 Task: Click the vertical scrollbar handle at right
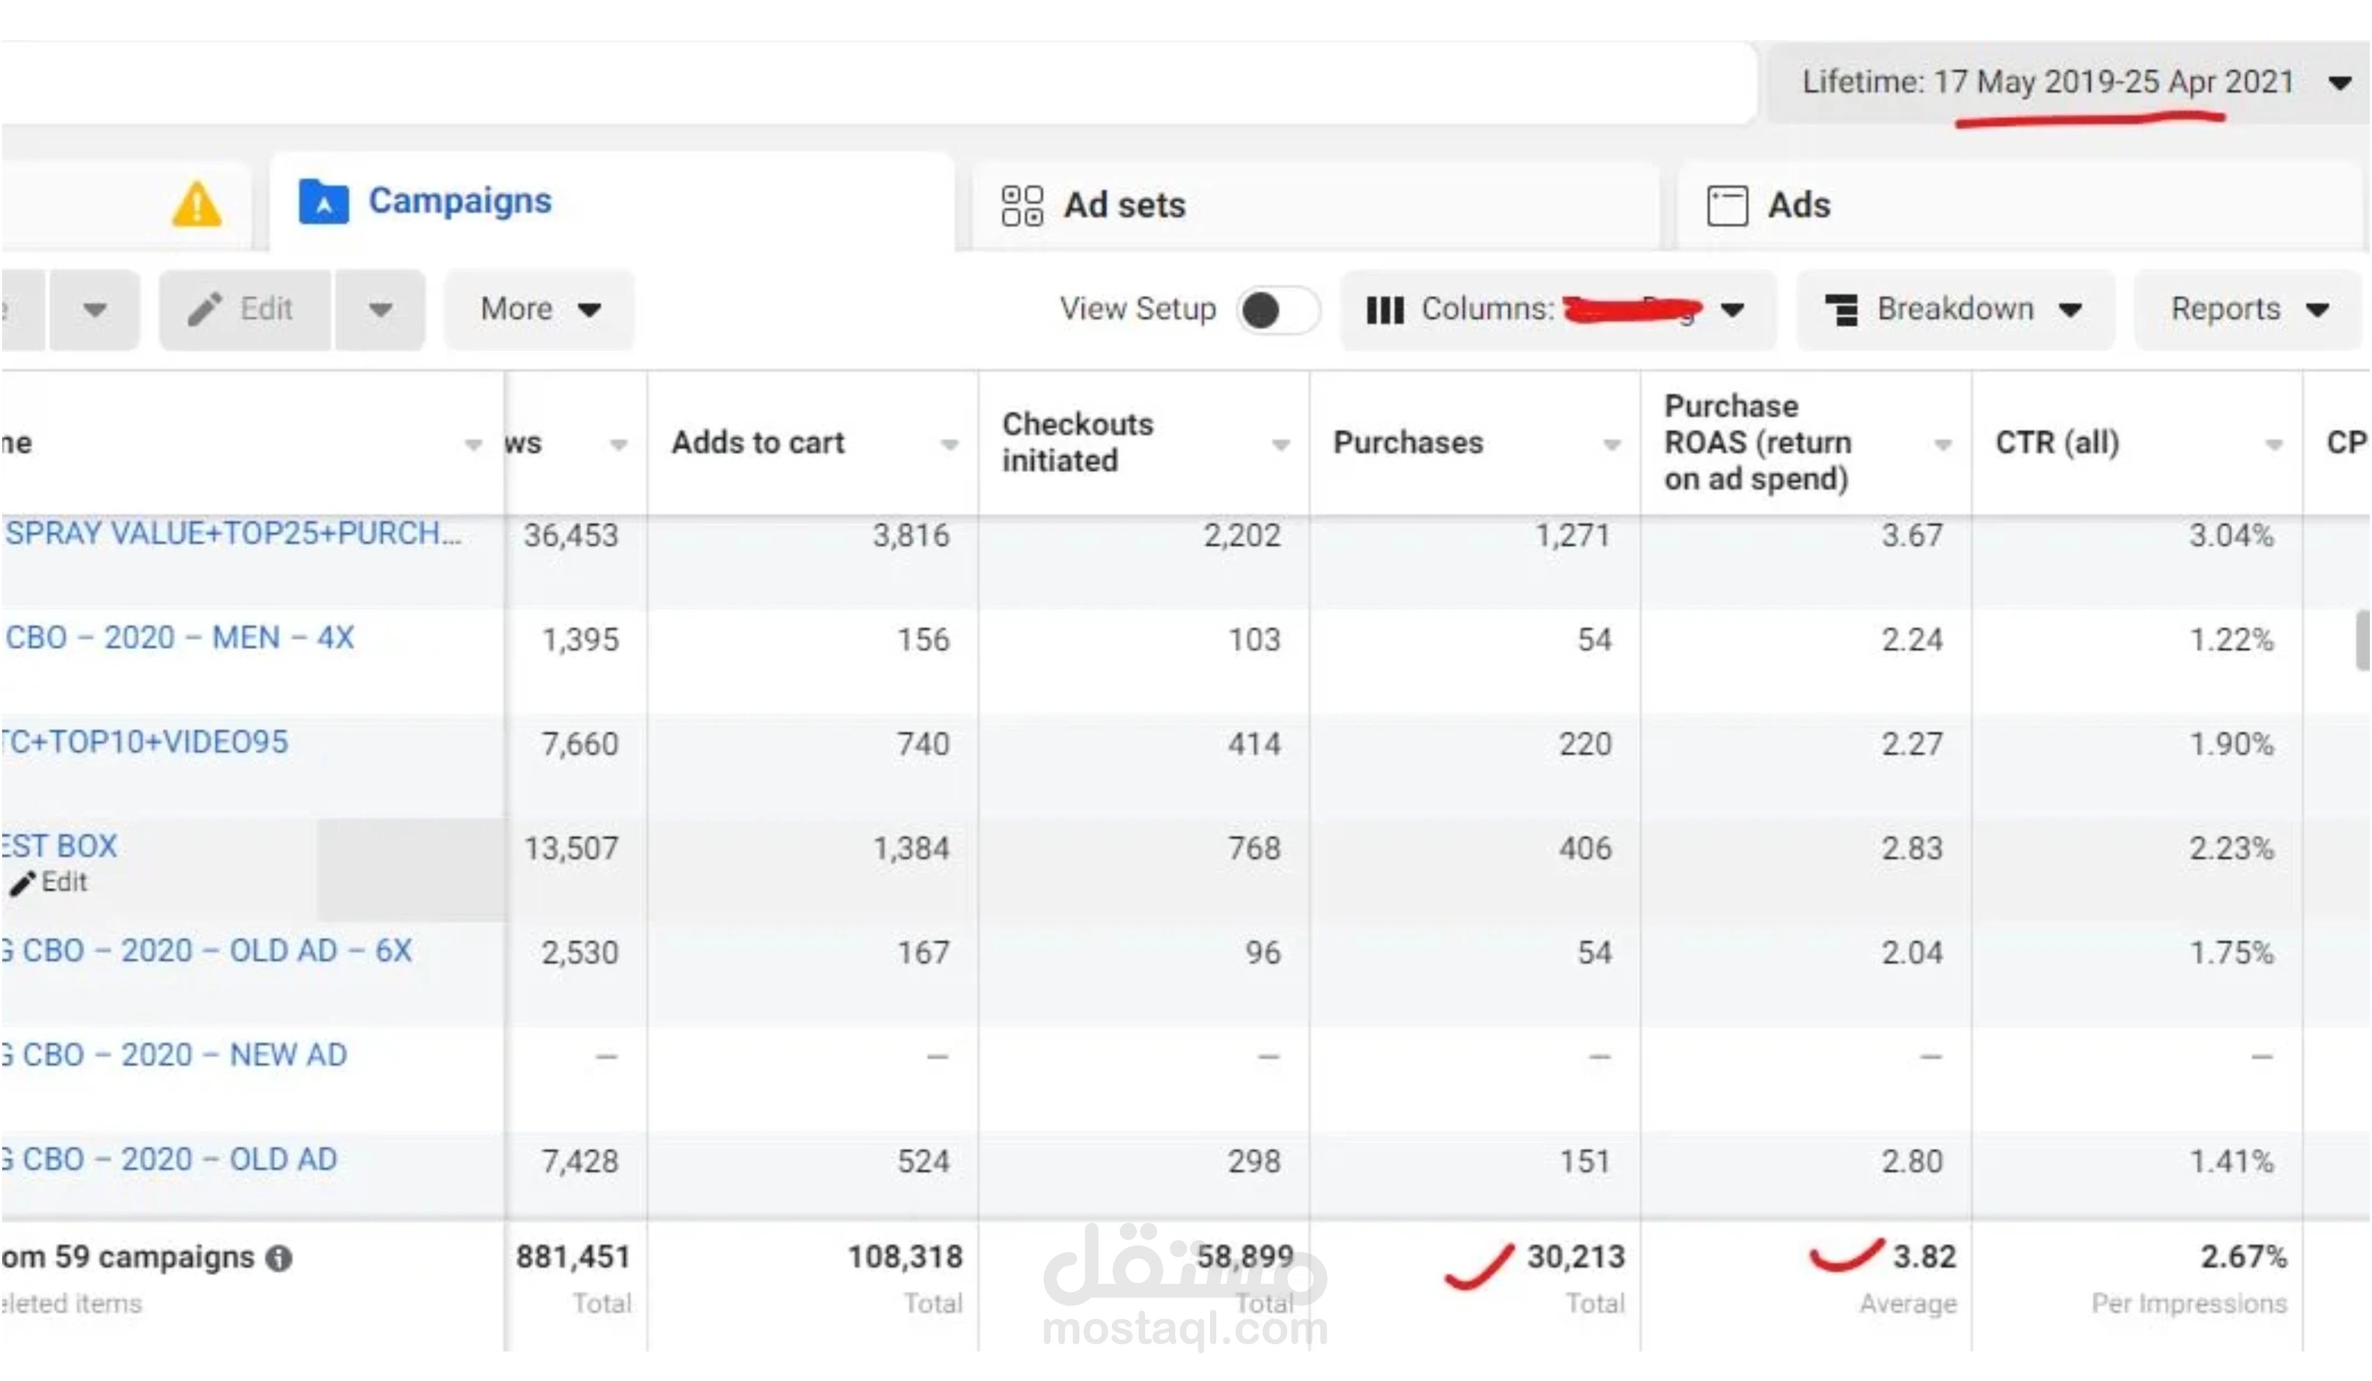click(2362, 640)
